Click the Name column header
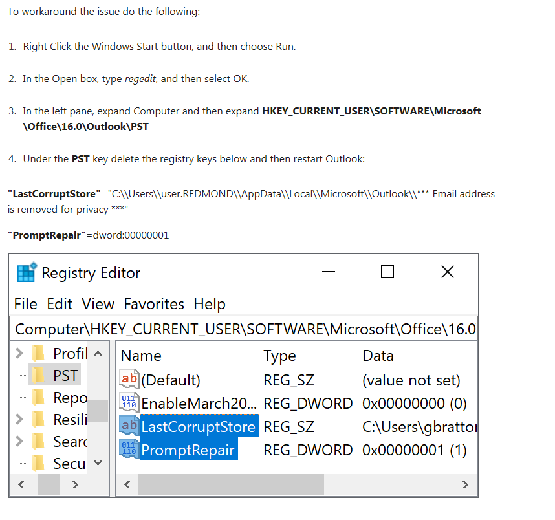 click(x=141, y=356)
